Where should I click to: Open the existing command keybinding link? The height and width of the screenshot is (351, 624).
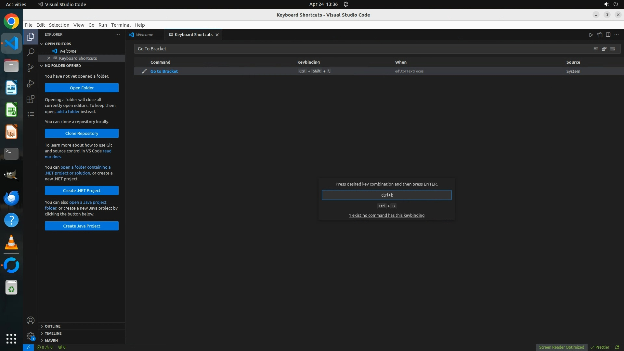tap(386, 215)
